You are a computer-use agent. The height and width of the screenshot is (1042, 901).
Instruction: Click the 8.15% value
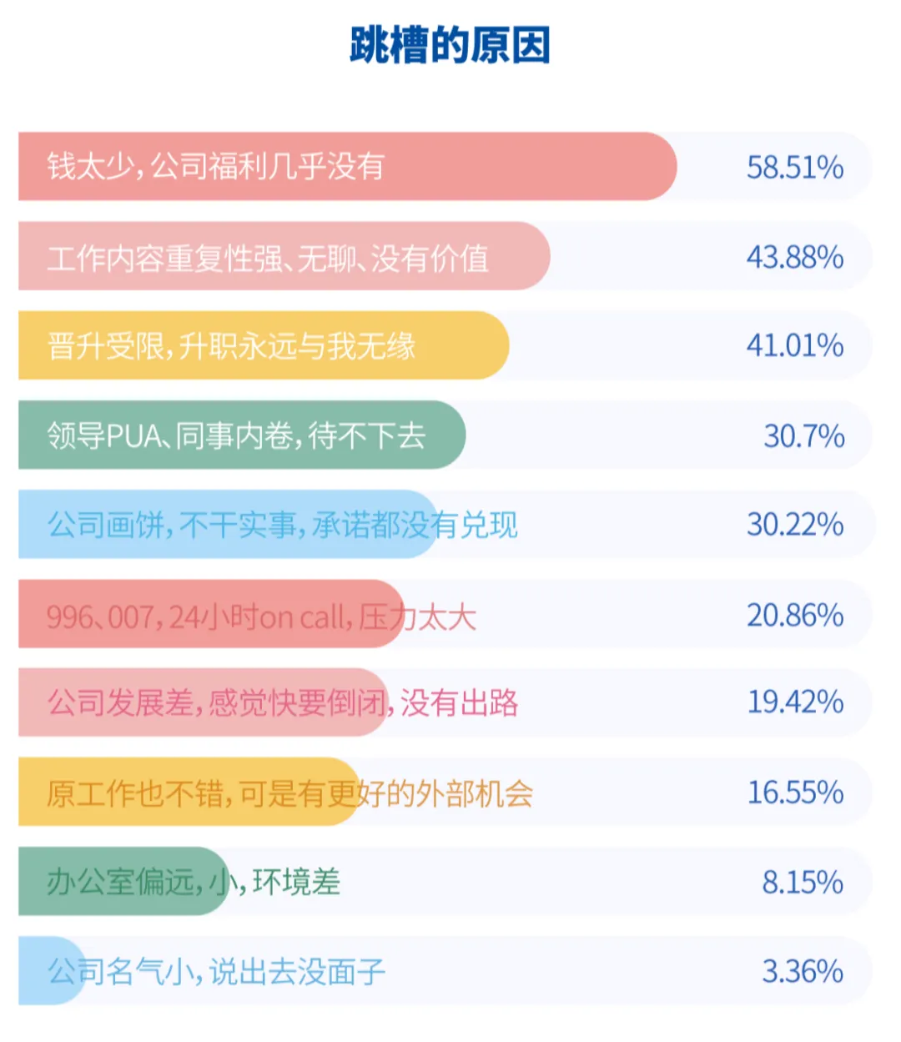[x=803, y=882]
